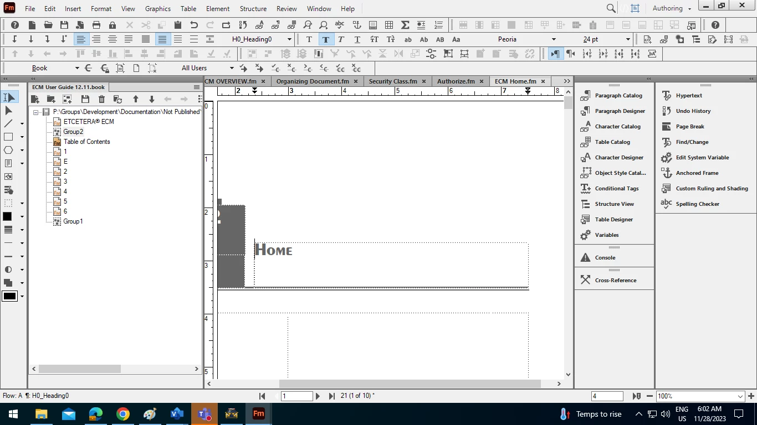Show more document tabs with the chevron
This screenshot has width=757, height=425.
point(567,81)
